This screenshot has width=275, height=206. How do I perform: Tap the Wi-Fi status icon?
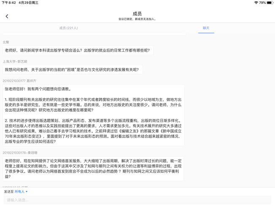[256, 3]
